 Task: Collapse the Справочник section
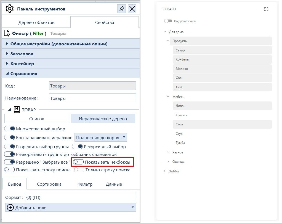[x=7, y=73]
